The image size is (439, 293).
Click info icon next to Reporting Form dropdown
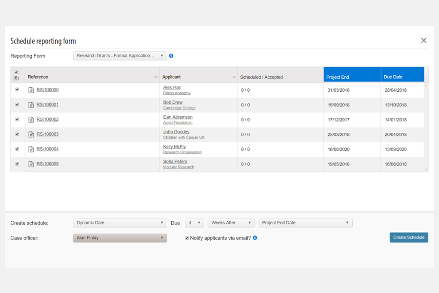[x=171, y=56]
